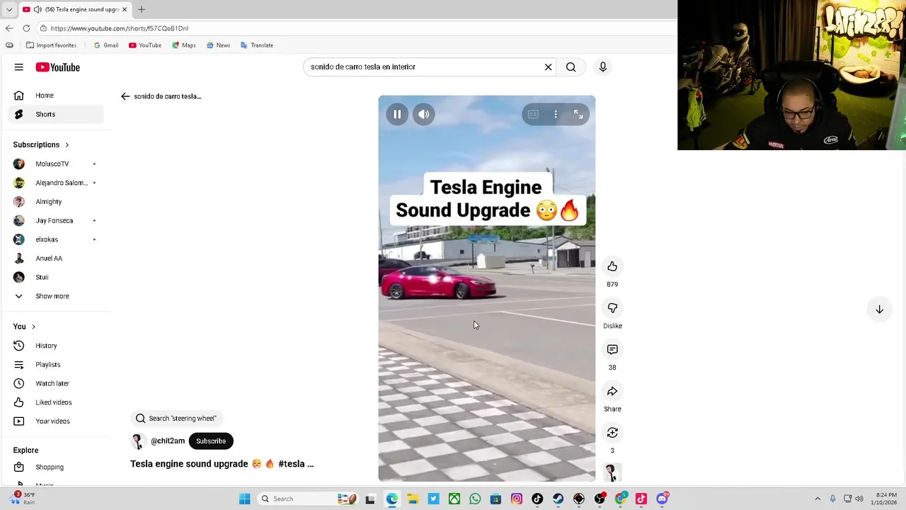906x510 pixels.
Task: Click the YouTube logo
Action: [x=58, y=67]
